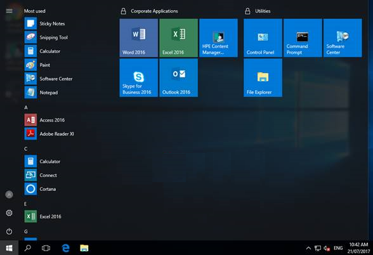Screen dimensions: 373x255
Task: Open the network status tray icon
Action: 318,249
